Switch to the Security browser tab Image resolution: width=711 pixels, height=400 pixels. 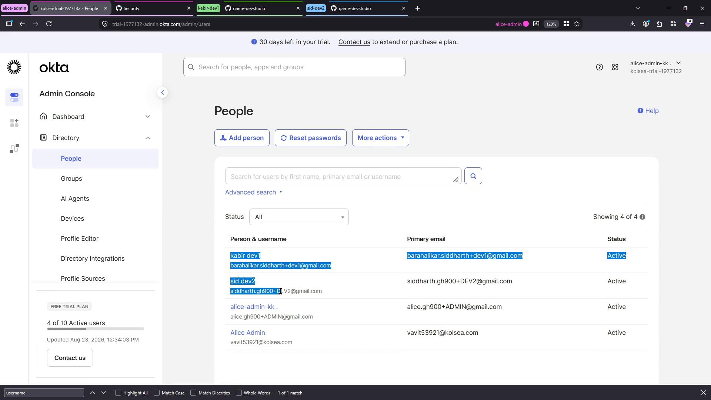(x=153, y=8)
